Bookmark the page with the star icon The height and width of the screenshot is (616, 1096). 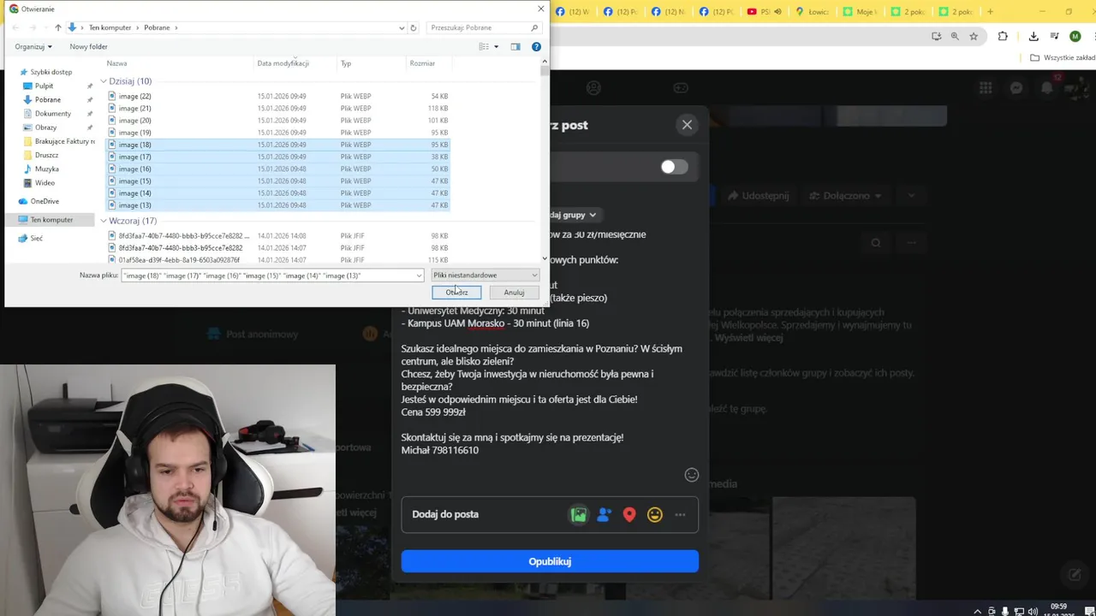pos(974,36)
